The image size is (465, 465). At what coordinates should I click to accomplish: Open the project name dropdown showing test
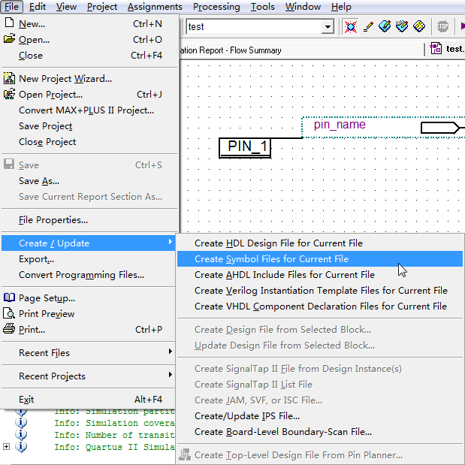point(328,27)
